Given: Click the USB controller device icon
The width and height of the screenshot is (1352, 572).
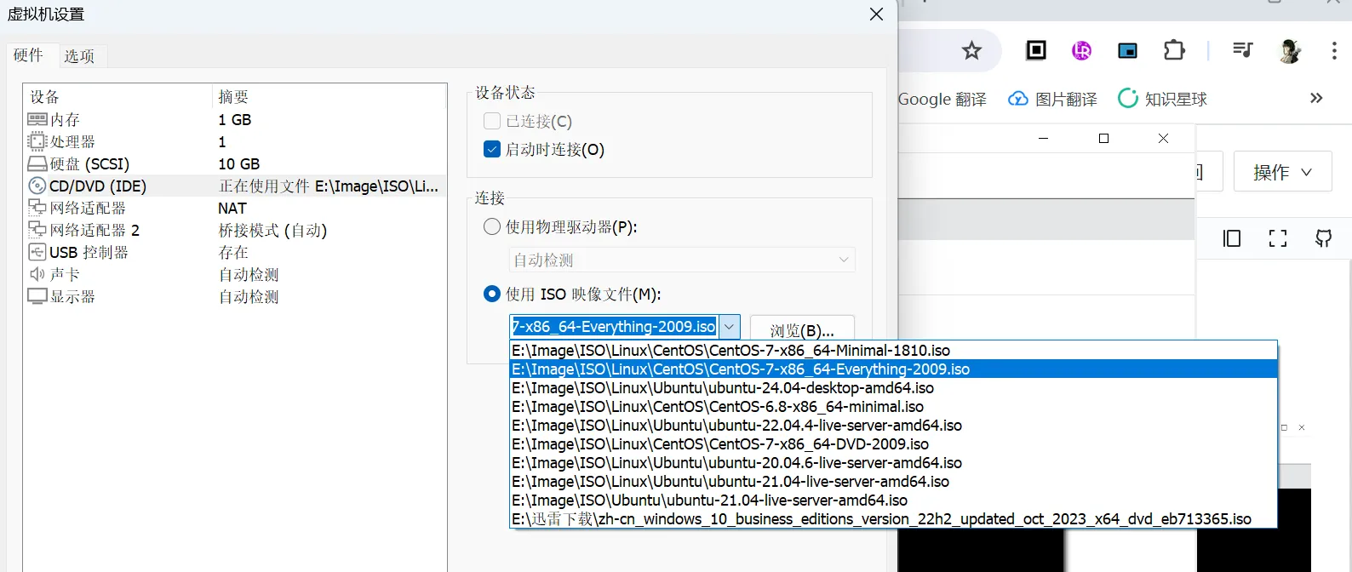Looking at the screenshot, I should pos(37,252).
